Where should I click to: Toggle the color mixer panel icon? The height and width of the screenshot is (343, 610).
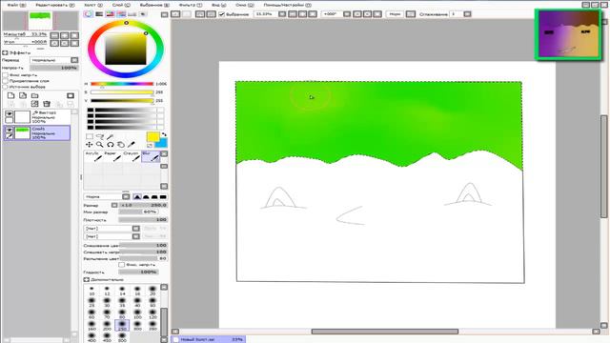pyautogui.click(x=121, y=14)
